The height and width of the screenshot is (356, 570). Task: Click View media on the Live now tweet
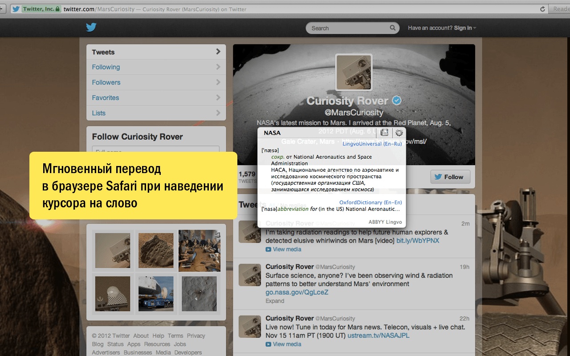pos(287,344)
